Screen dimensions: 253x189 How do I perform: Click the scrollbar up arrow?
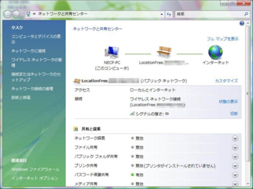tap(248, 23)
